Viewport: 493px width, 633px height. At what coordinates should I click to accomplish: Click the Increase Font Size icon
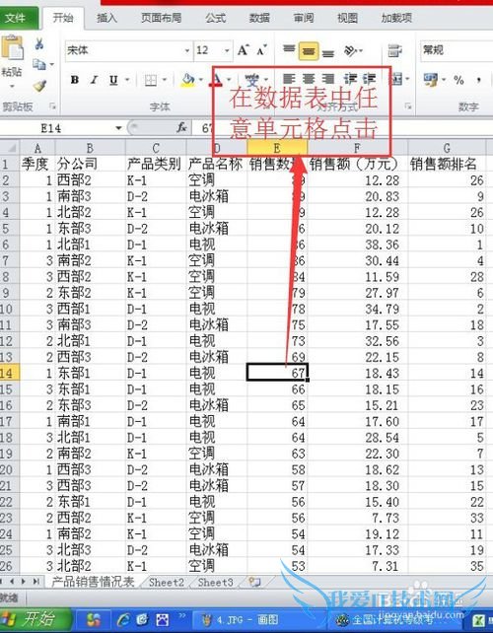pos(244,50)
